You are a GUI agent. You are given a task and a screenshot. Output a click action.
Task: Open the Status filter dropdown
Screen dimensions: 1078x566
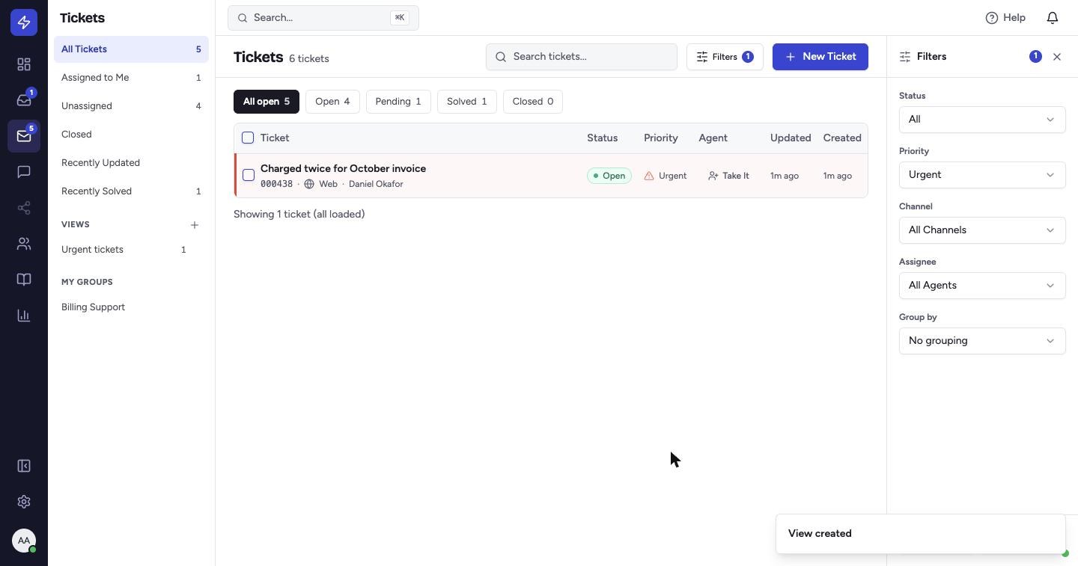(982, 120)
